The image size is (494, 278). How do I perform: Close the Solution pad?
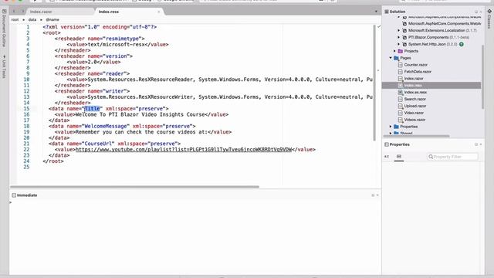[x=481, y=12]
